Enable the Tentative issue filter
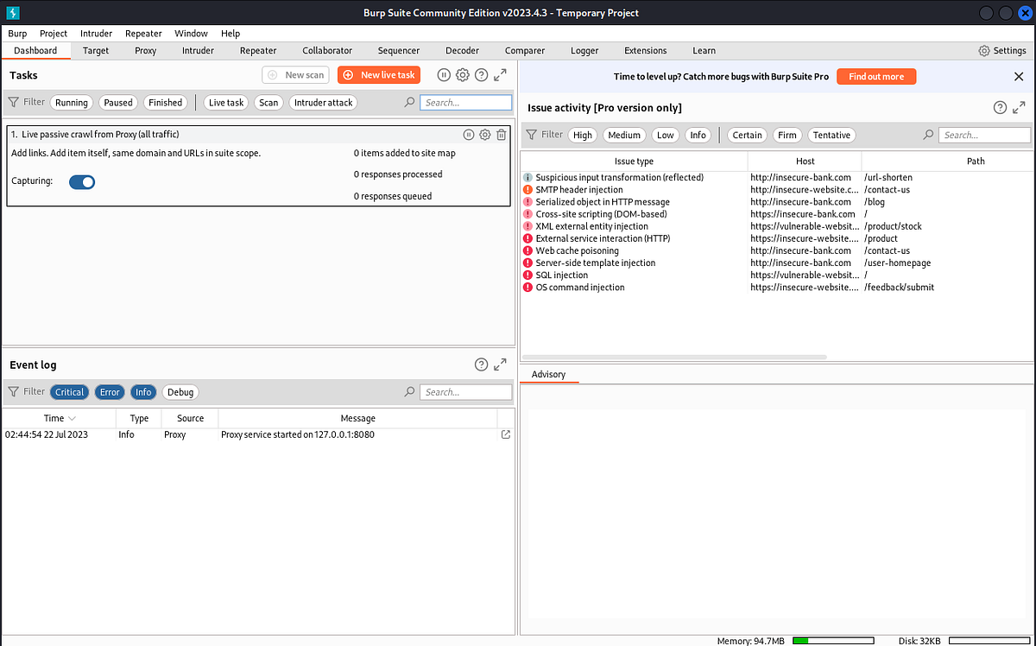Viewport: 1036px width, 646px height. tap(831, 135)
